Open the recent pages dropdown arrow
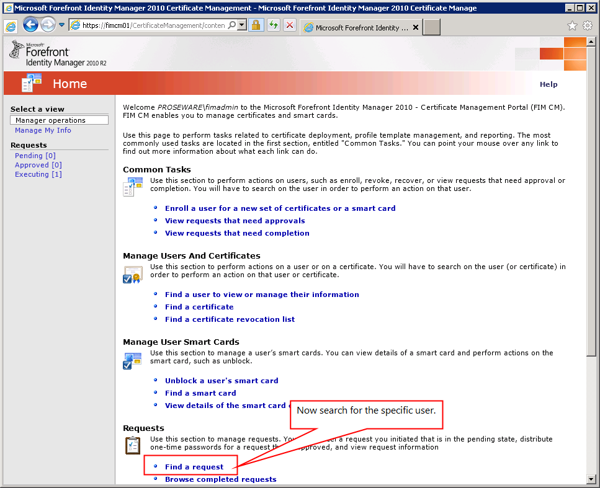Image resolution: width=600 pixels, height=488 pixels. click(x=61, y=25)
